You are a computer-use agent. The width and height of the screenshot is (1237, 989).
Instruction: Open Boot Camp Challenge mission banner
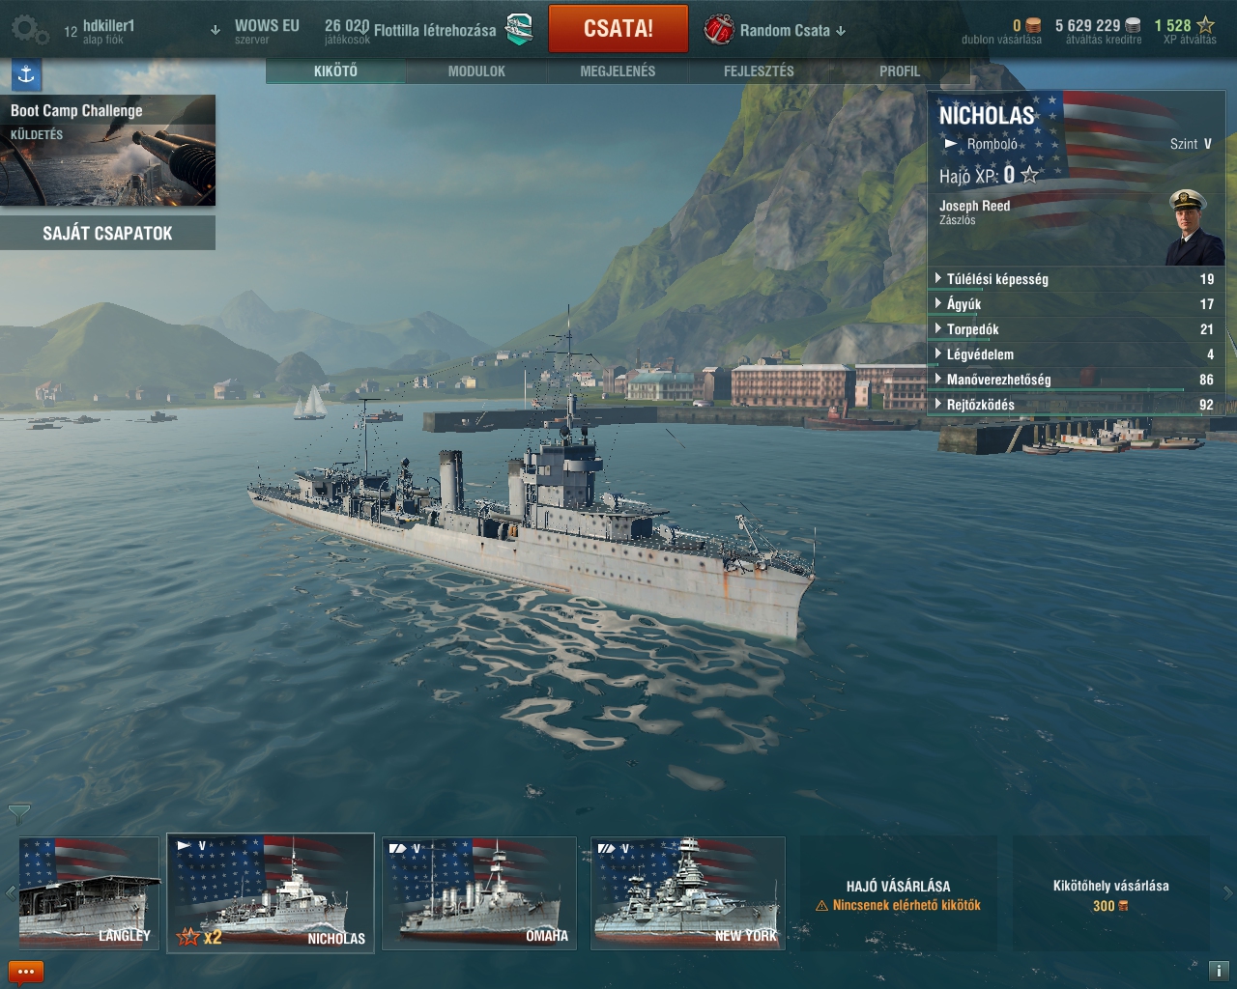pos(107,150)
